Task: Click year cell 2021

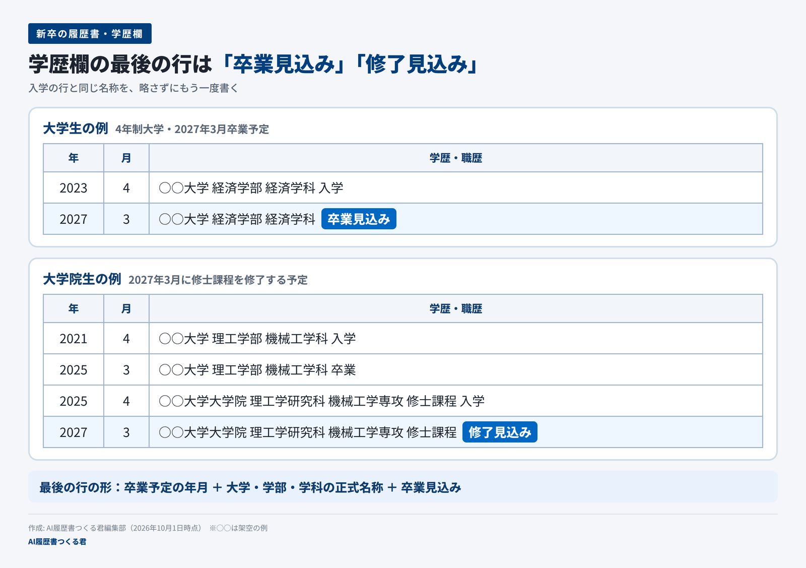Action: (x=74, y=339)
